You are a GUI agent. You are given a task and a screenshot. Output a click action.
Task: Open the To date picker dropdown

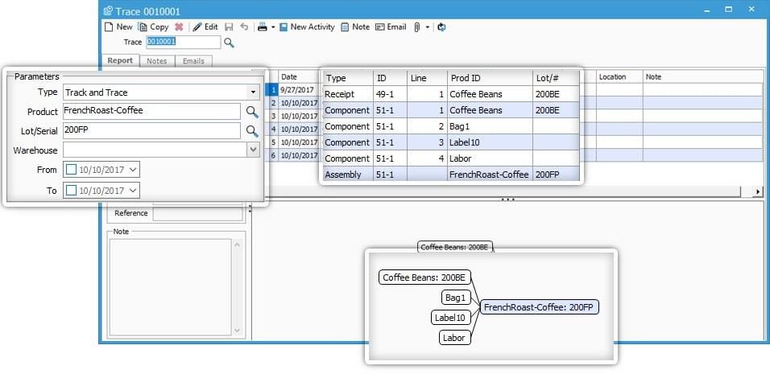134,190
